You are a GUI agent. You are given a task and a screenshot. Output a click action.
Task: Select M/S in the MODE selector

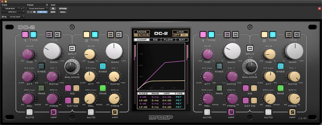tap(146, 35)
